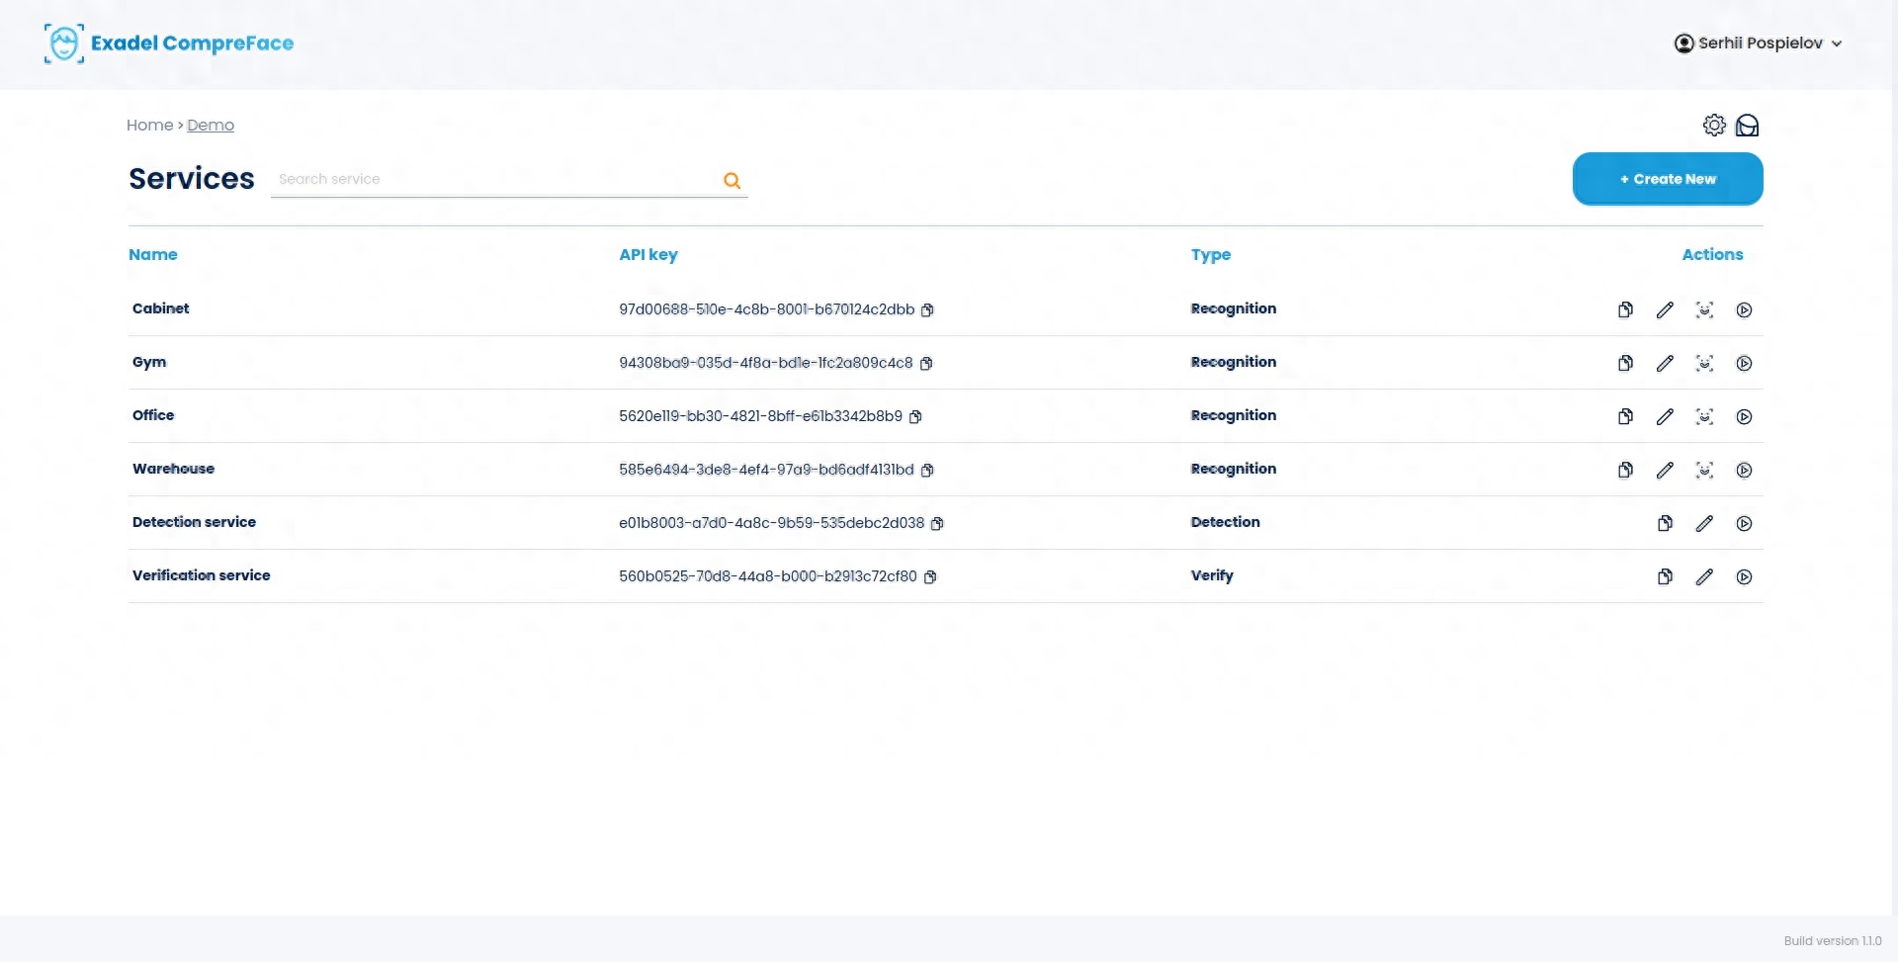Clone the Cabinet service
This screenshot has height=962, width=1898.
(1625, 310)
